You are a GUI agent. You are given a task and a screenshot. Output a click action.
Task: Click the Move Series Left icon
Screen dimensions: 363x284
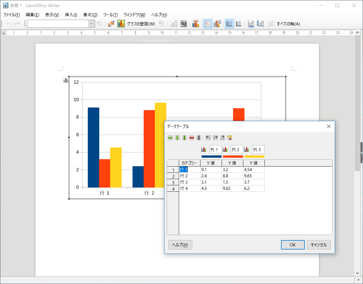pyautogui.click(x=208, y=138)
